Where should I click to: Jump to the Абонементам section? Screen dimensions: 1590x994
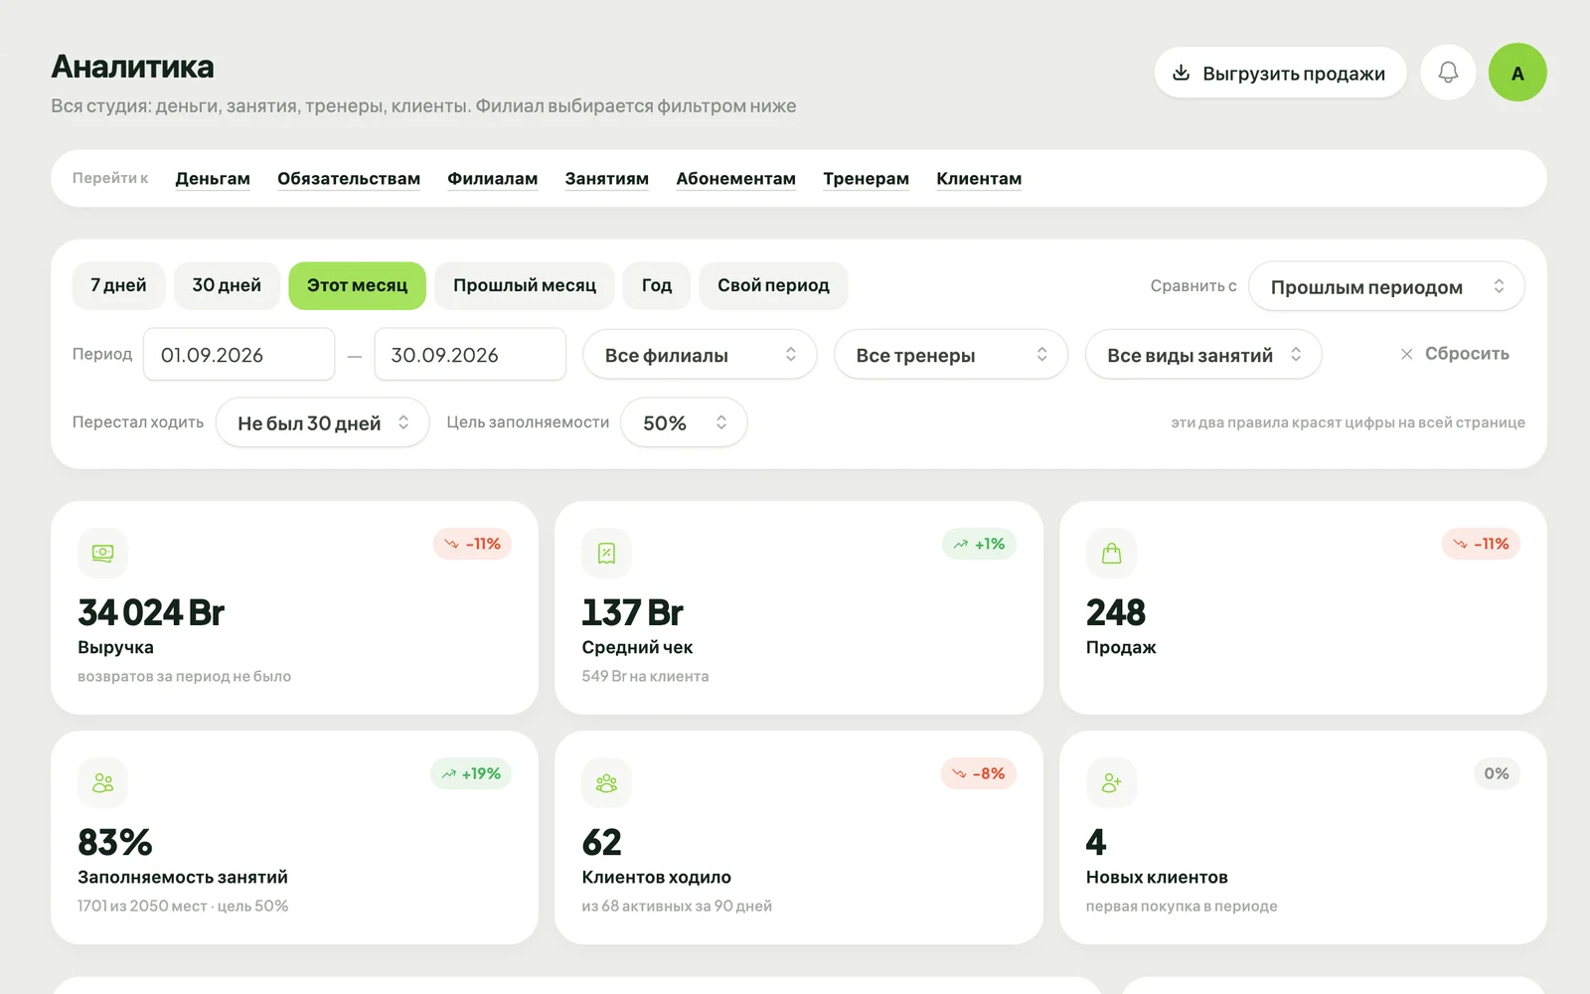pos(735,179)
